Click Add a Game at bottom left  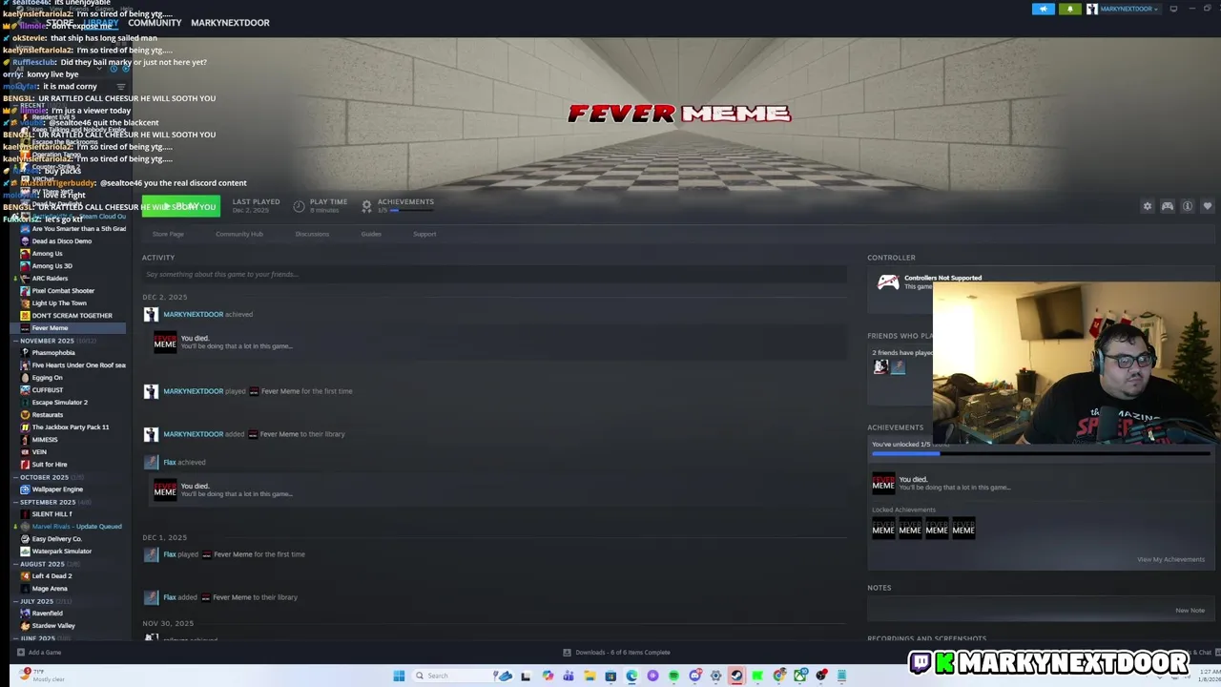[38, 653]
